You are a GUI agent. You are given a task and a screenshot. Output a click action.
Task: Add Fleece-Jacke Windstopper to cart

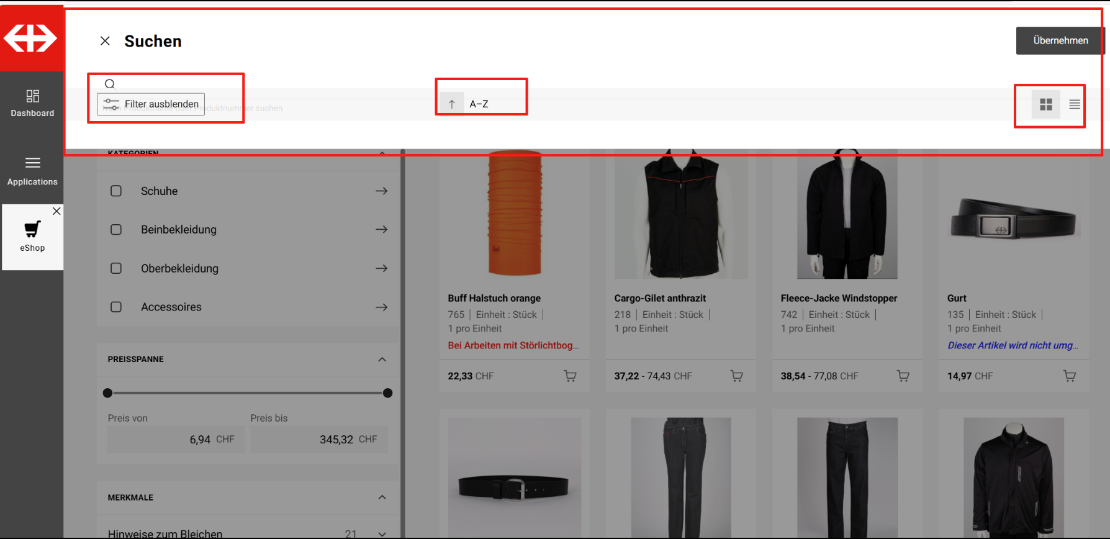tap(903, 376)
